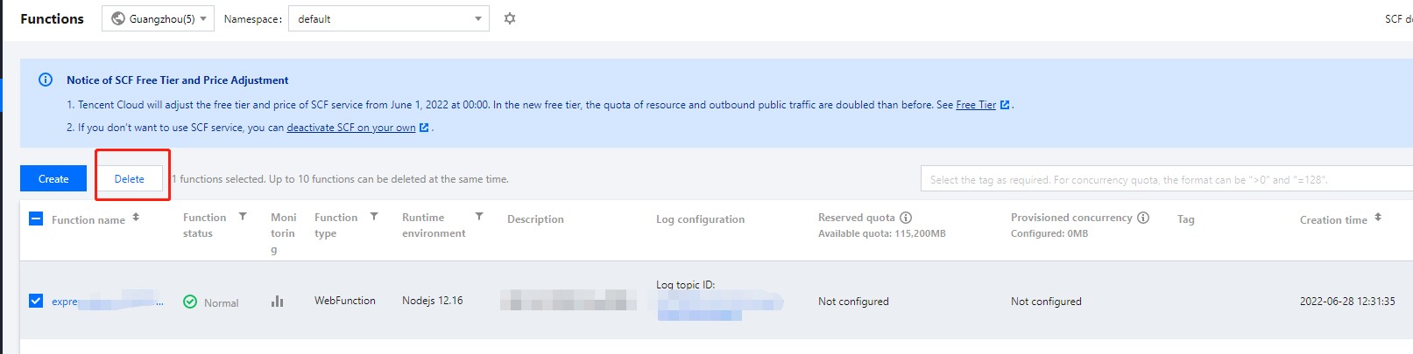The height and width of the screenshot is (354, 1413).
Task: Sort by Creation time arrows
Action: pos(1378,218)
